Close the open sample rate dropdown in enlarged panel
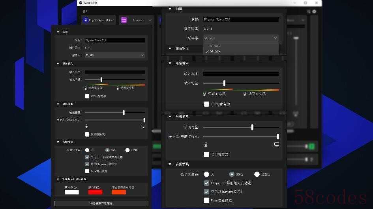The width and height of the screenshot is (373, 209). coord(241,38)
